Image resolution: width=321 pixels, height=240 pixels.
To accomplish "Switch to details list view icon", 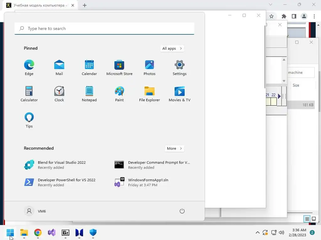I will coord(307,219).
